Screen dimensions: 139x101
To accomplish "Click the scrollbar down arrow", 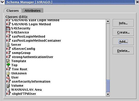I will click(x=108, y=94).
